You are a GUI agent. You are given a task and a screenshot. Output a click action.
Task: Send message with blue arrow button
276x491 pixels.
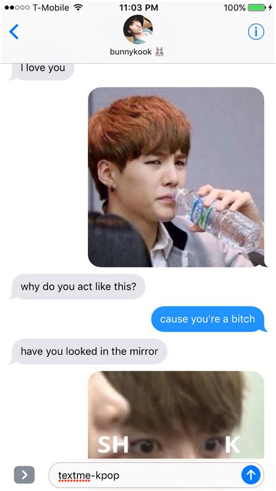pyautogui.click(x=250, y=475)
